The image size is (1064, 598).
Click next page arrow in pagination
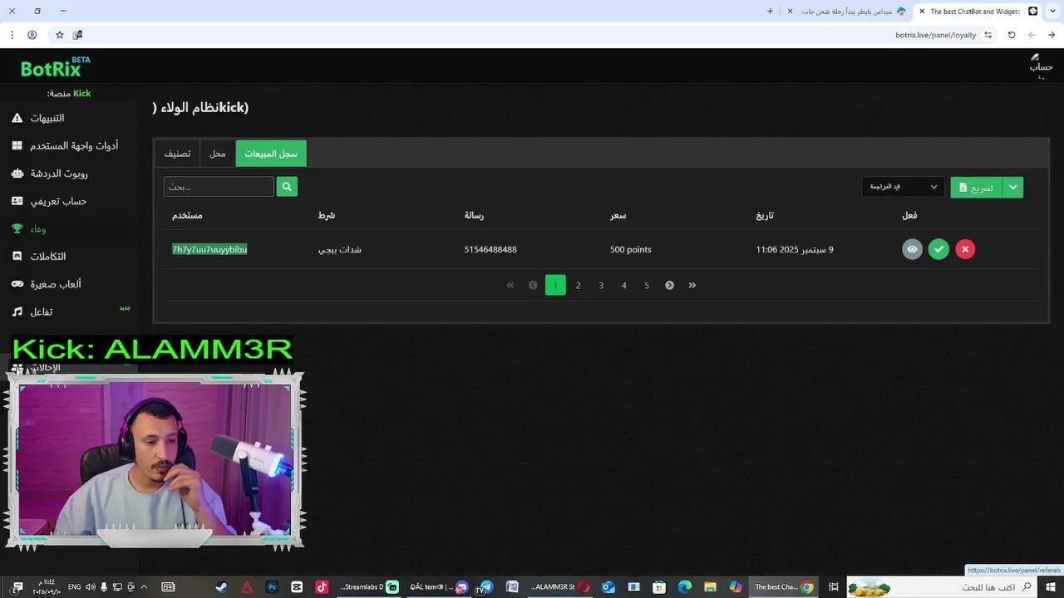[x=669, y=285]
